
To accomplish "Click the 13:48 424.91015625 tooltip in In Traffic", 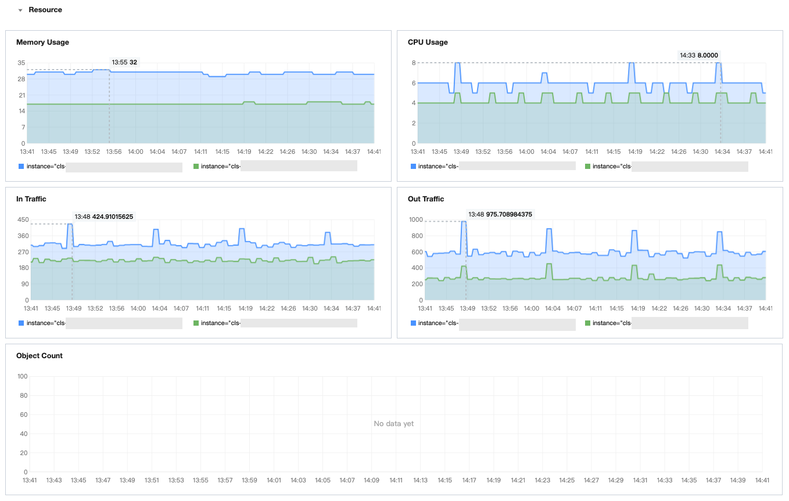I will 104,217.
